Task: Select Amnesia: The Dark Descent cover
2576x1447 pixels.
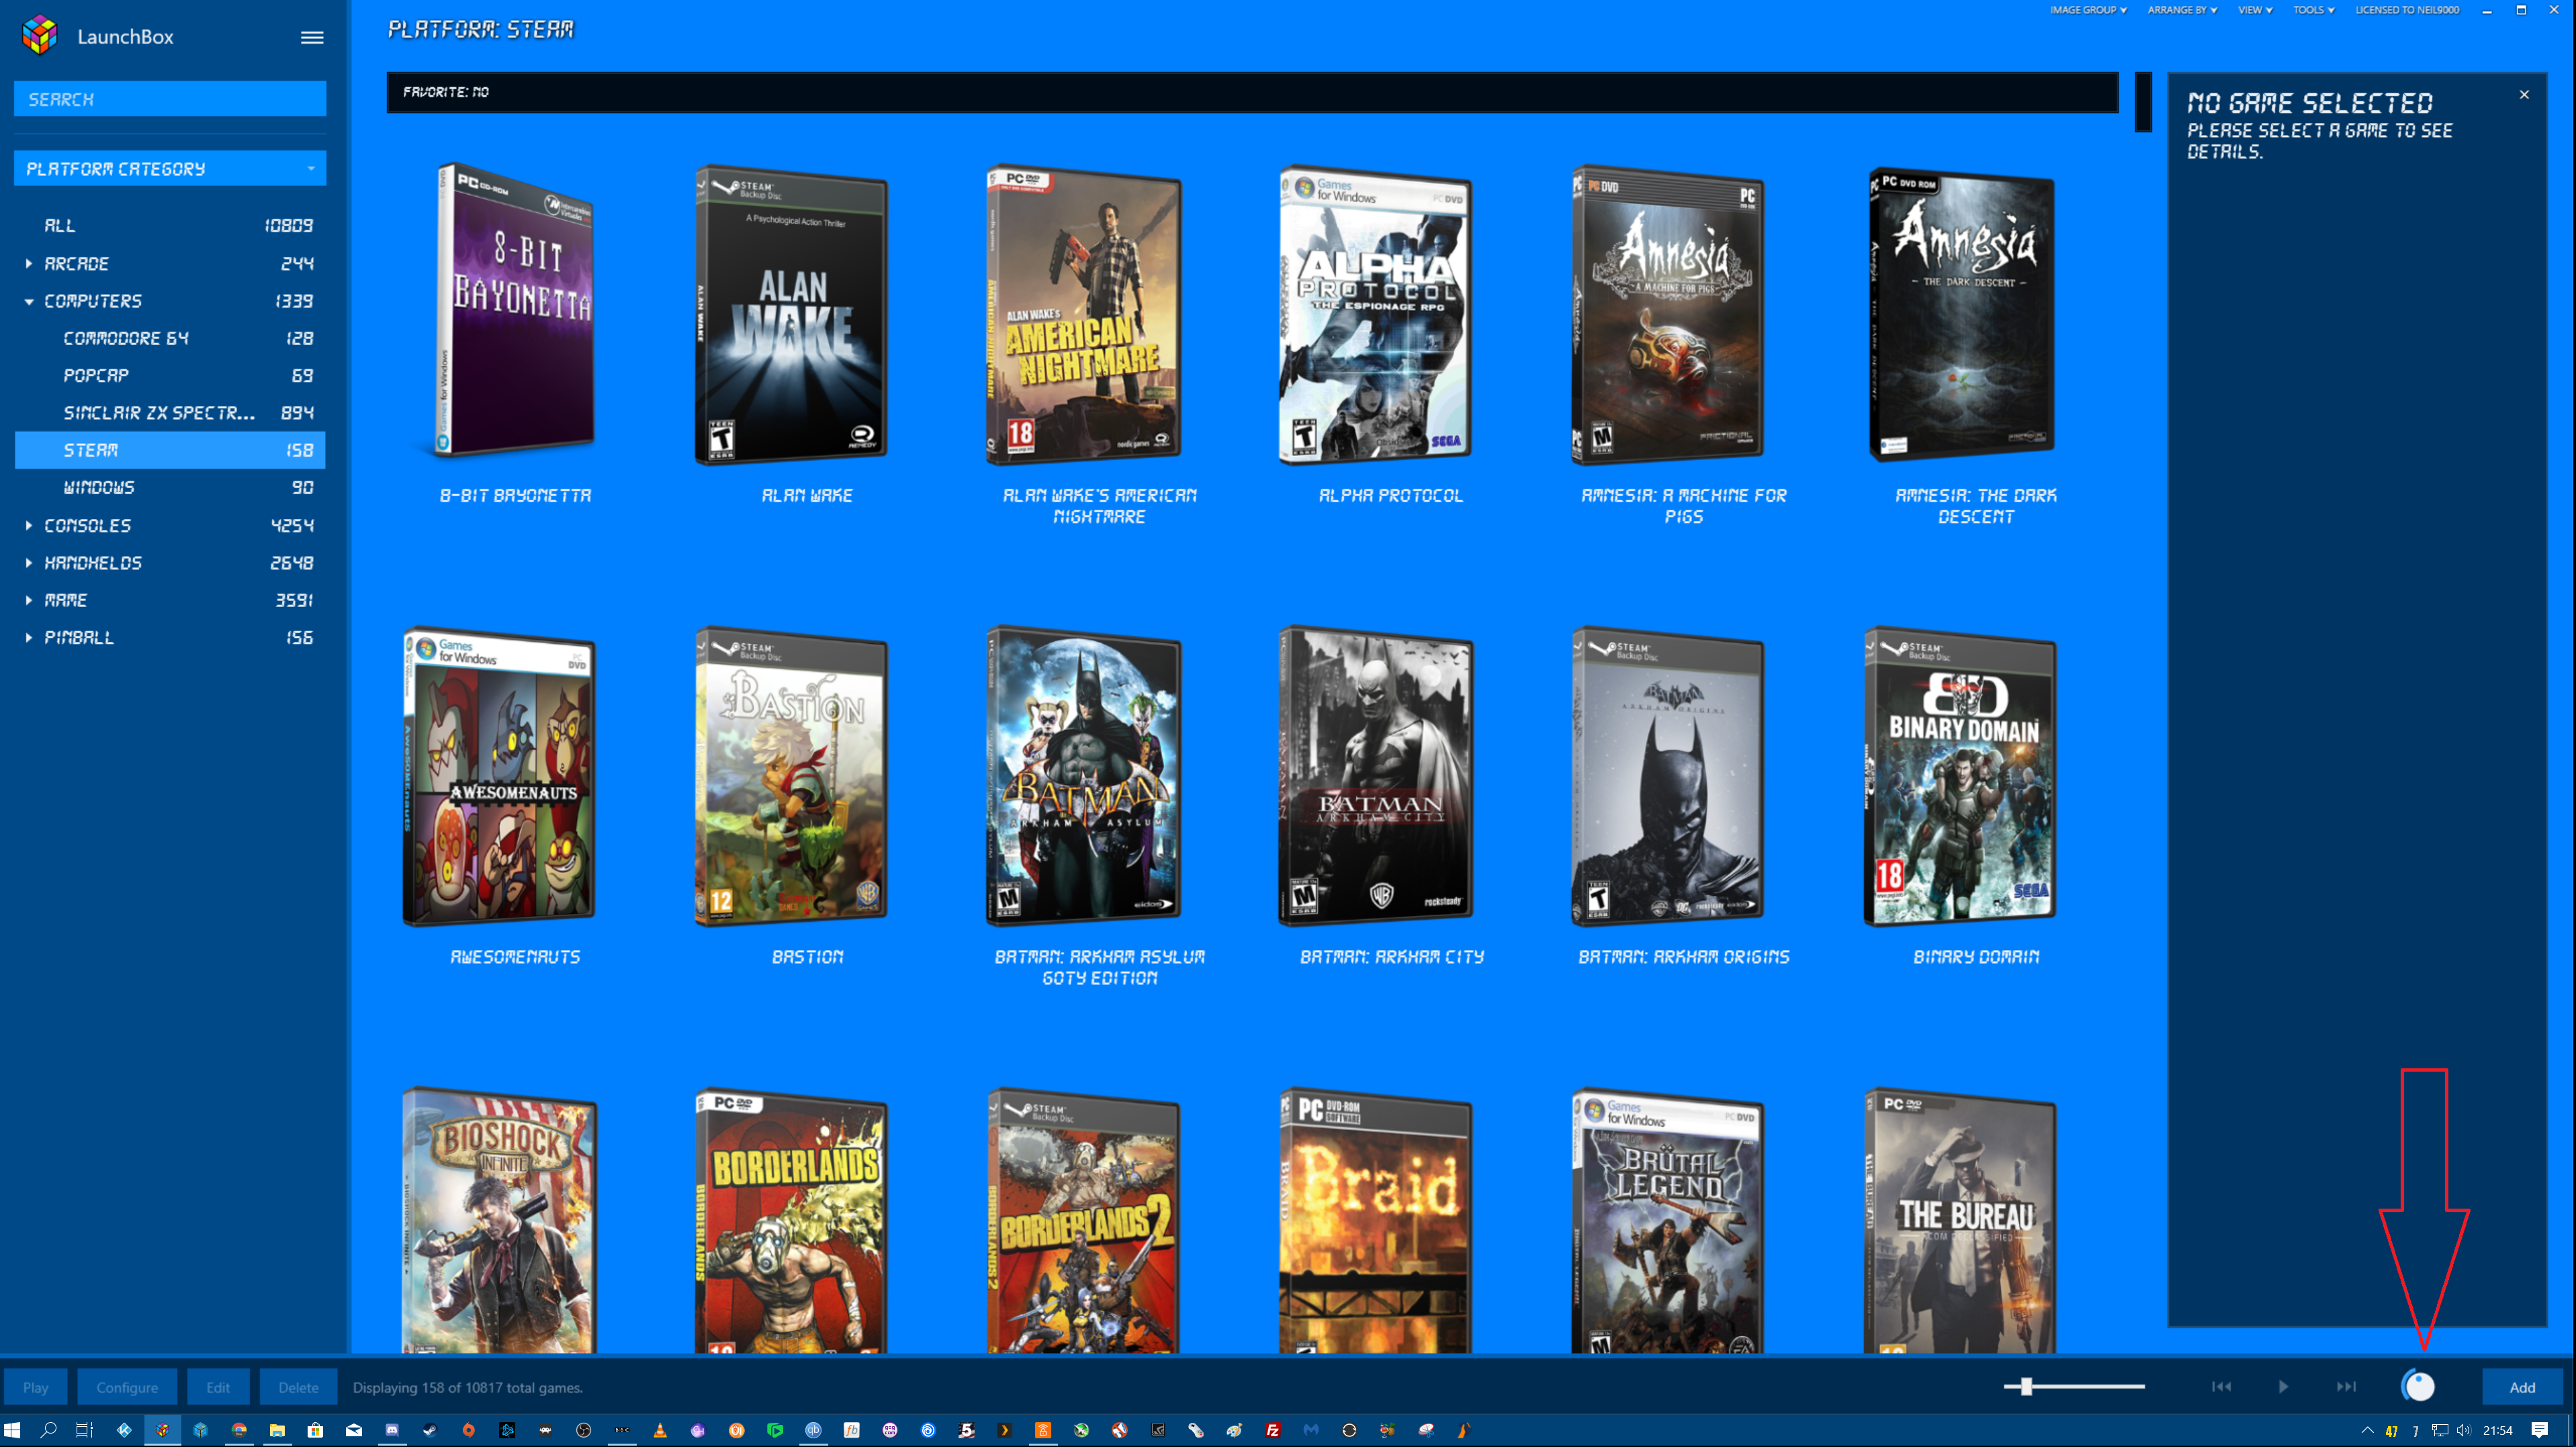Action: (x=1961, y=314)
